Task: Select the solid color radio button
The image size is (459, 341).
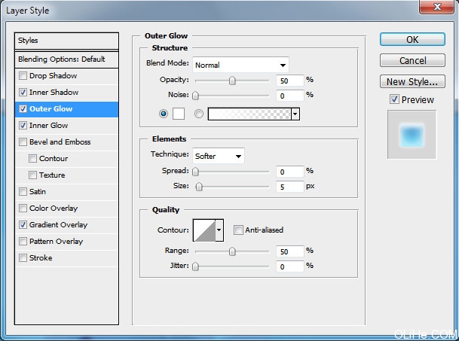Action: pos(164,114)
